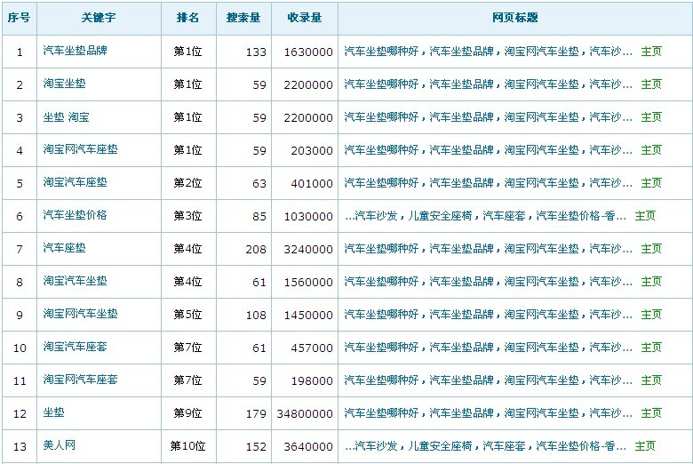Click 主页 link in row 6
Image resolution: width=693 pixels, height=464 pixels.
click(x=645, y=216)
